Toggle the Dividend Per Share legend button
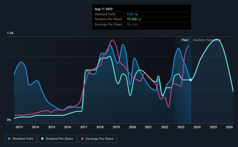The height and width of the screenshot is (147, 238). (57, 139)
